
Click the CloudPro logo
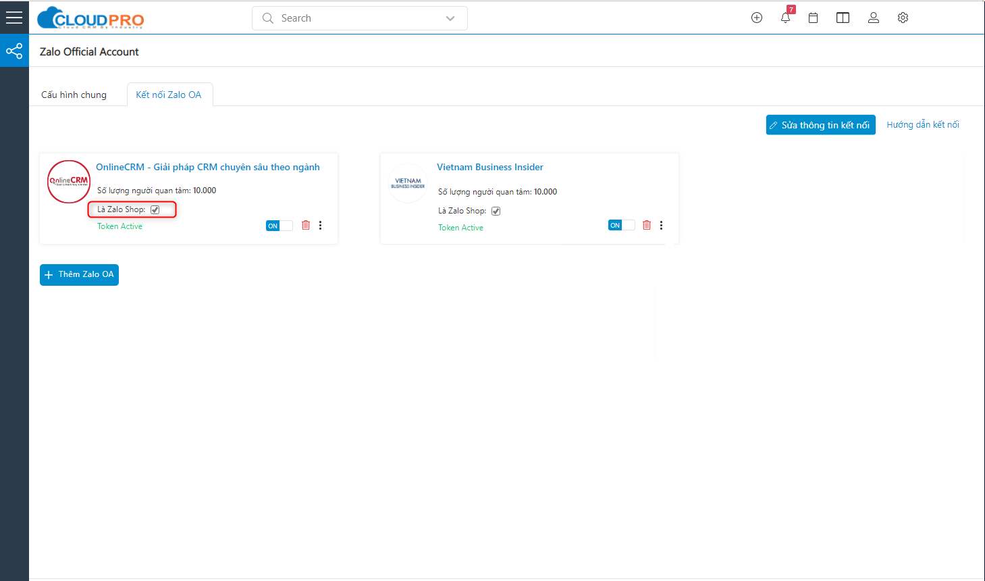90,18
